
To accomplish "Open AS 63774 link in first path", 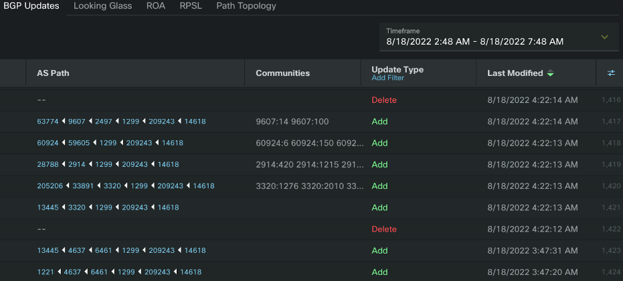I will pos(48,121).
